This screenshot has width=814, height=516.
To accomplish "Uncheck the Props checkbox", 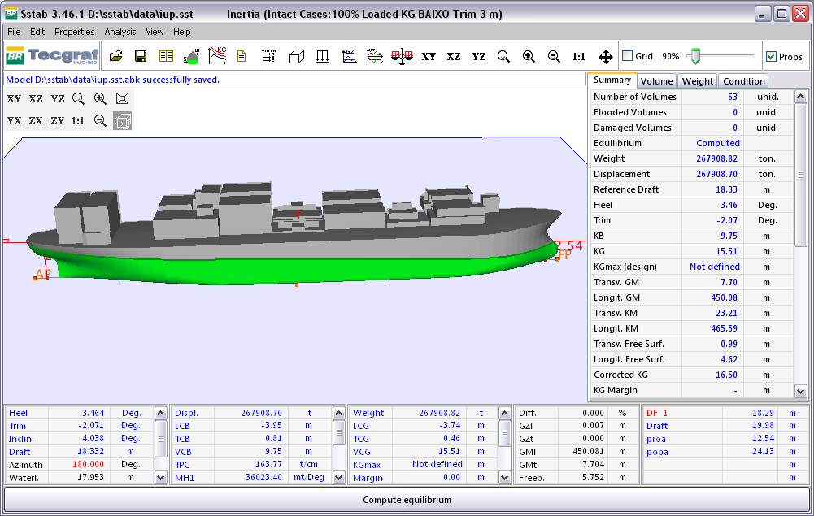I will pos(771,57).
